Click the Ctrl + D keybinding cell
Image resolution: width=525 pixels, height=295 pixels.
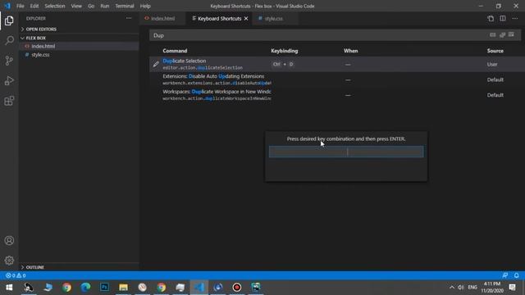tap(283, 64)
